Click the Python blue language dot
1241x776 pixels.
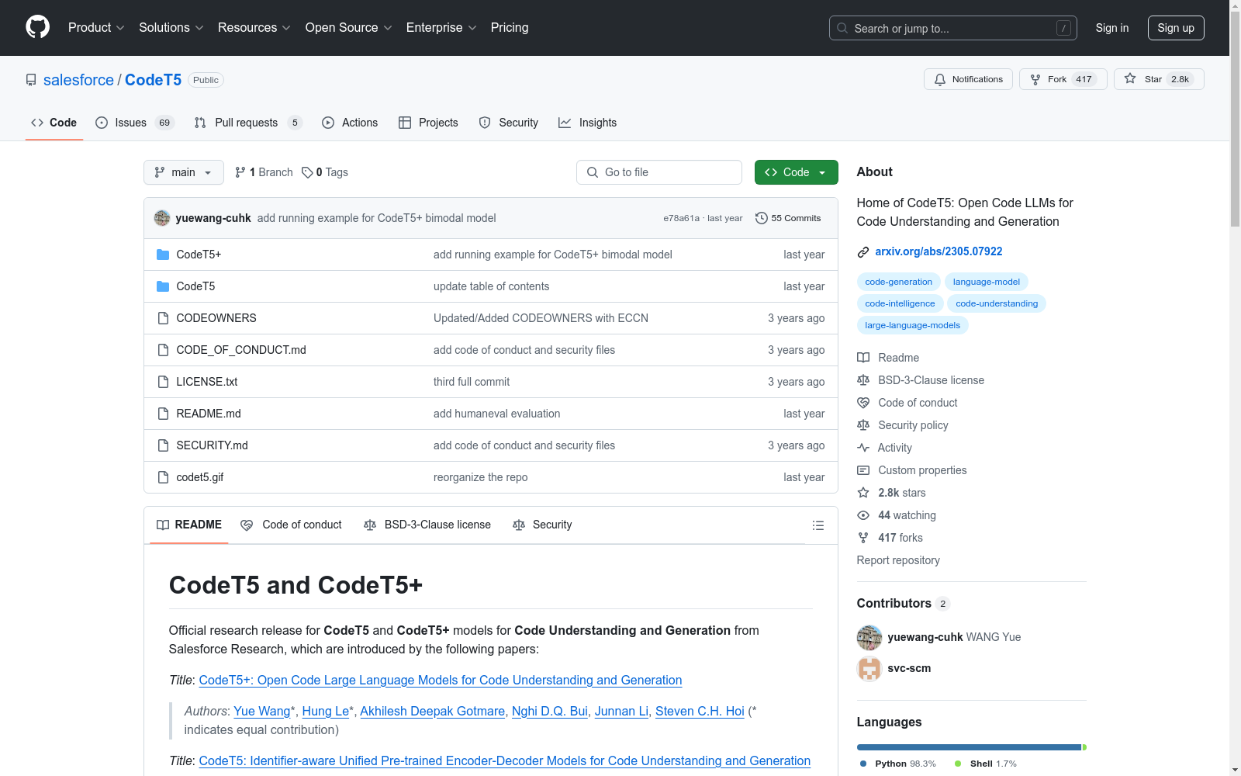coord(863,764)
